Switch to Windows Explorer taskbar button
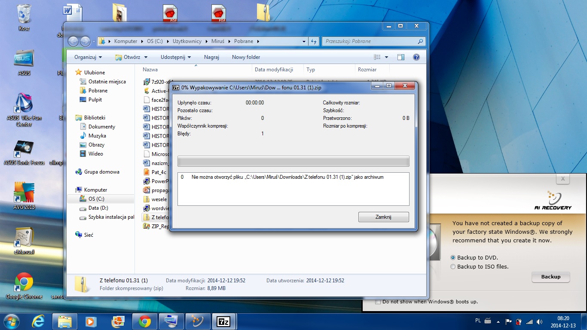The image size is (587, 330). pos(65,321)
